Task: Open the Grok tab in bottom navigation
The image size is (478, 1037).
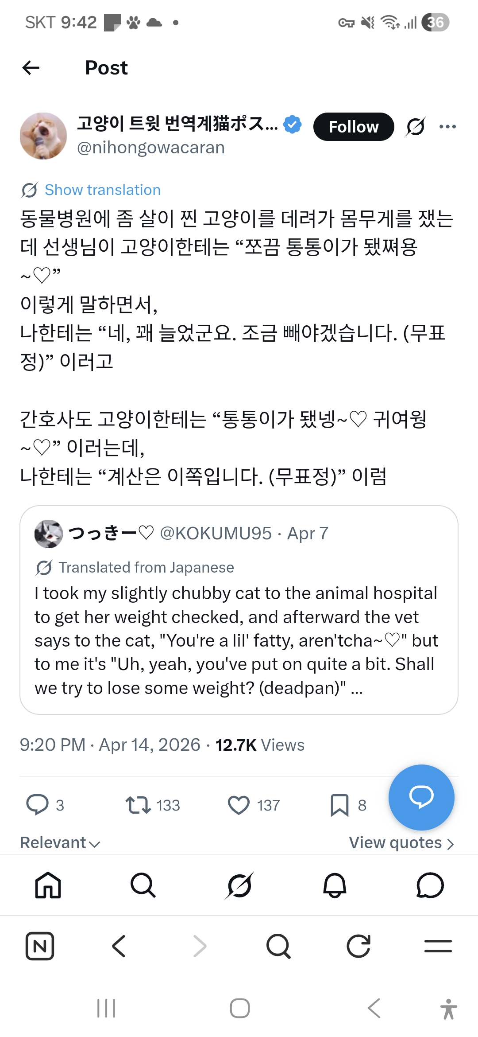Action: click(x=239, y=885)
